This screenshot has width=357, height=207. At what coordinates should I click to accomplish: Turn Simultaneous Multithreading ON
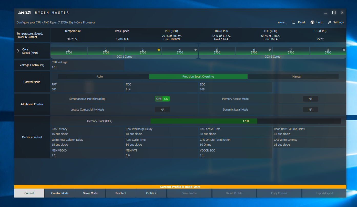pyautogui.click(x=166, y=99)
